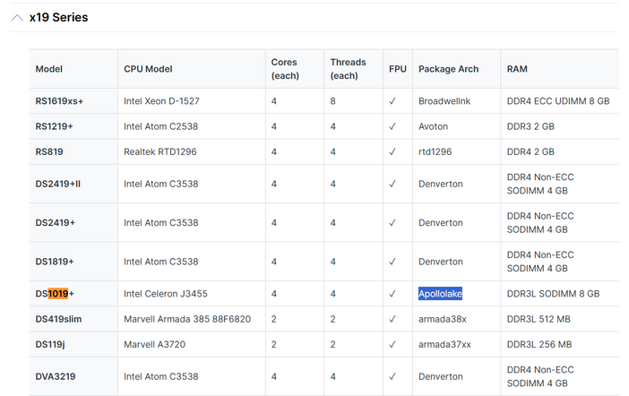Click DDR4 Non-ECC SODIMM in DVA3219 row
This screenshot has height=396, width=629.
coord(540,376)
